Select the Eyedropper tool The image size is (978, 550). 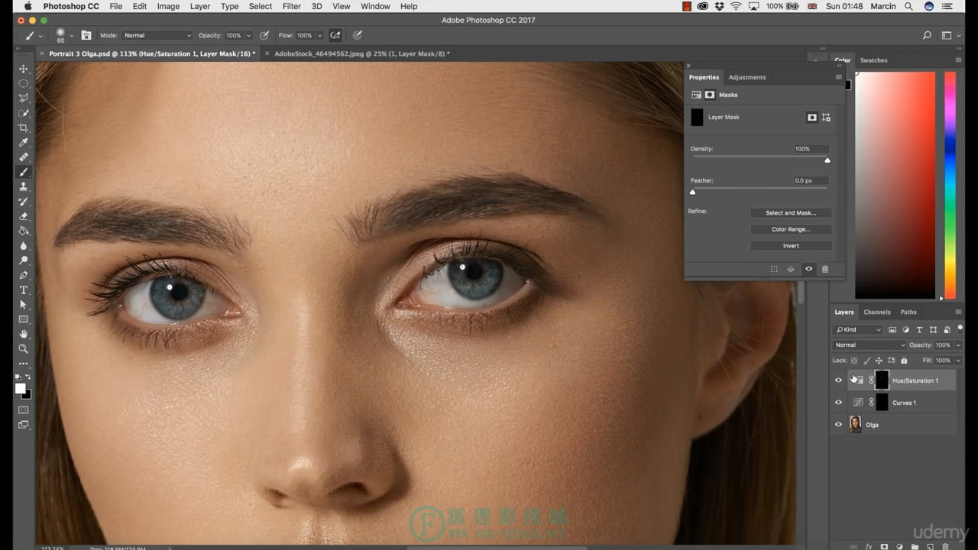coord(24,143)
